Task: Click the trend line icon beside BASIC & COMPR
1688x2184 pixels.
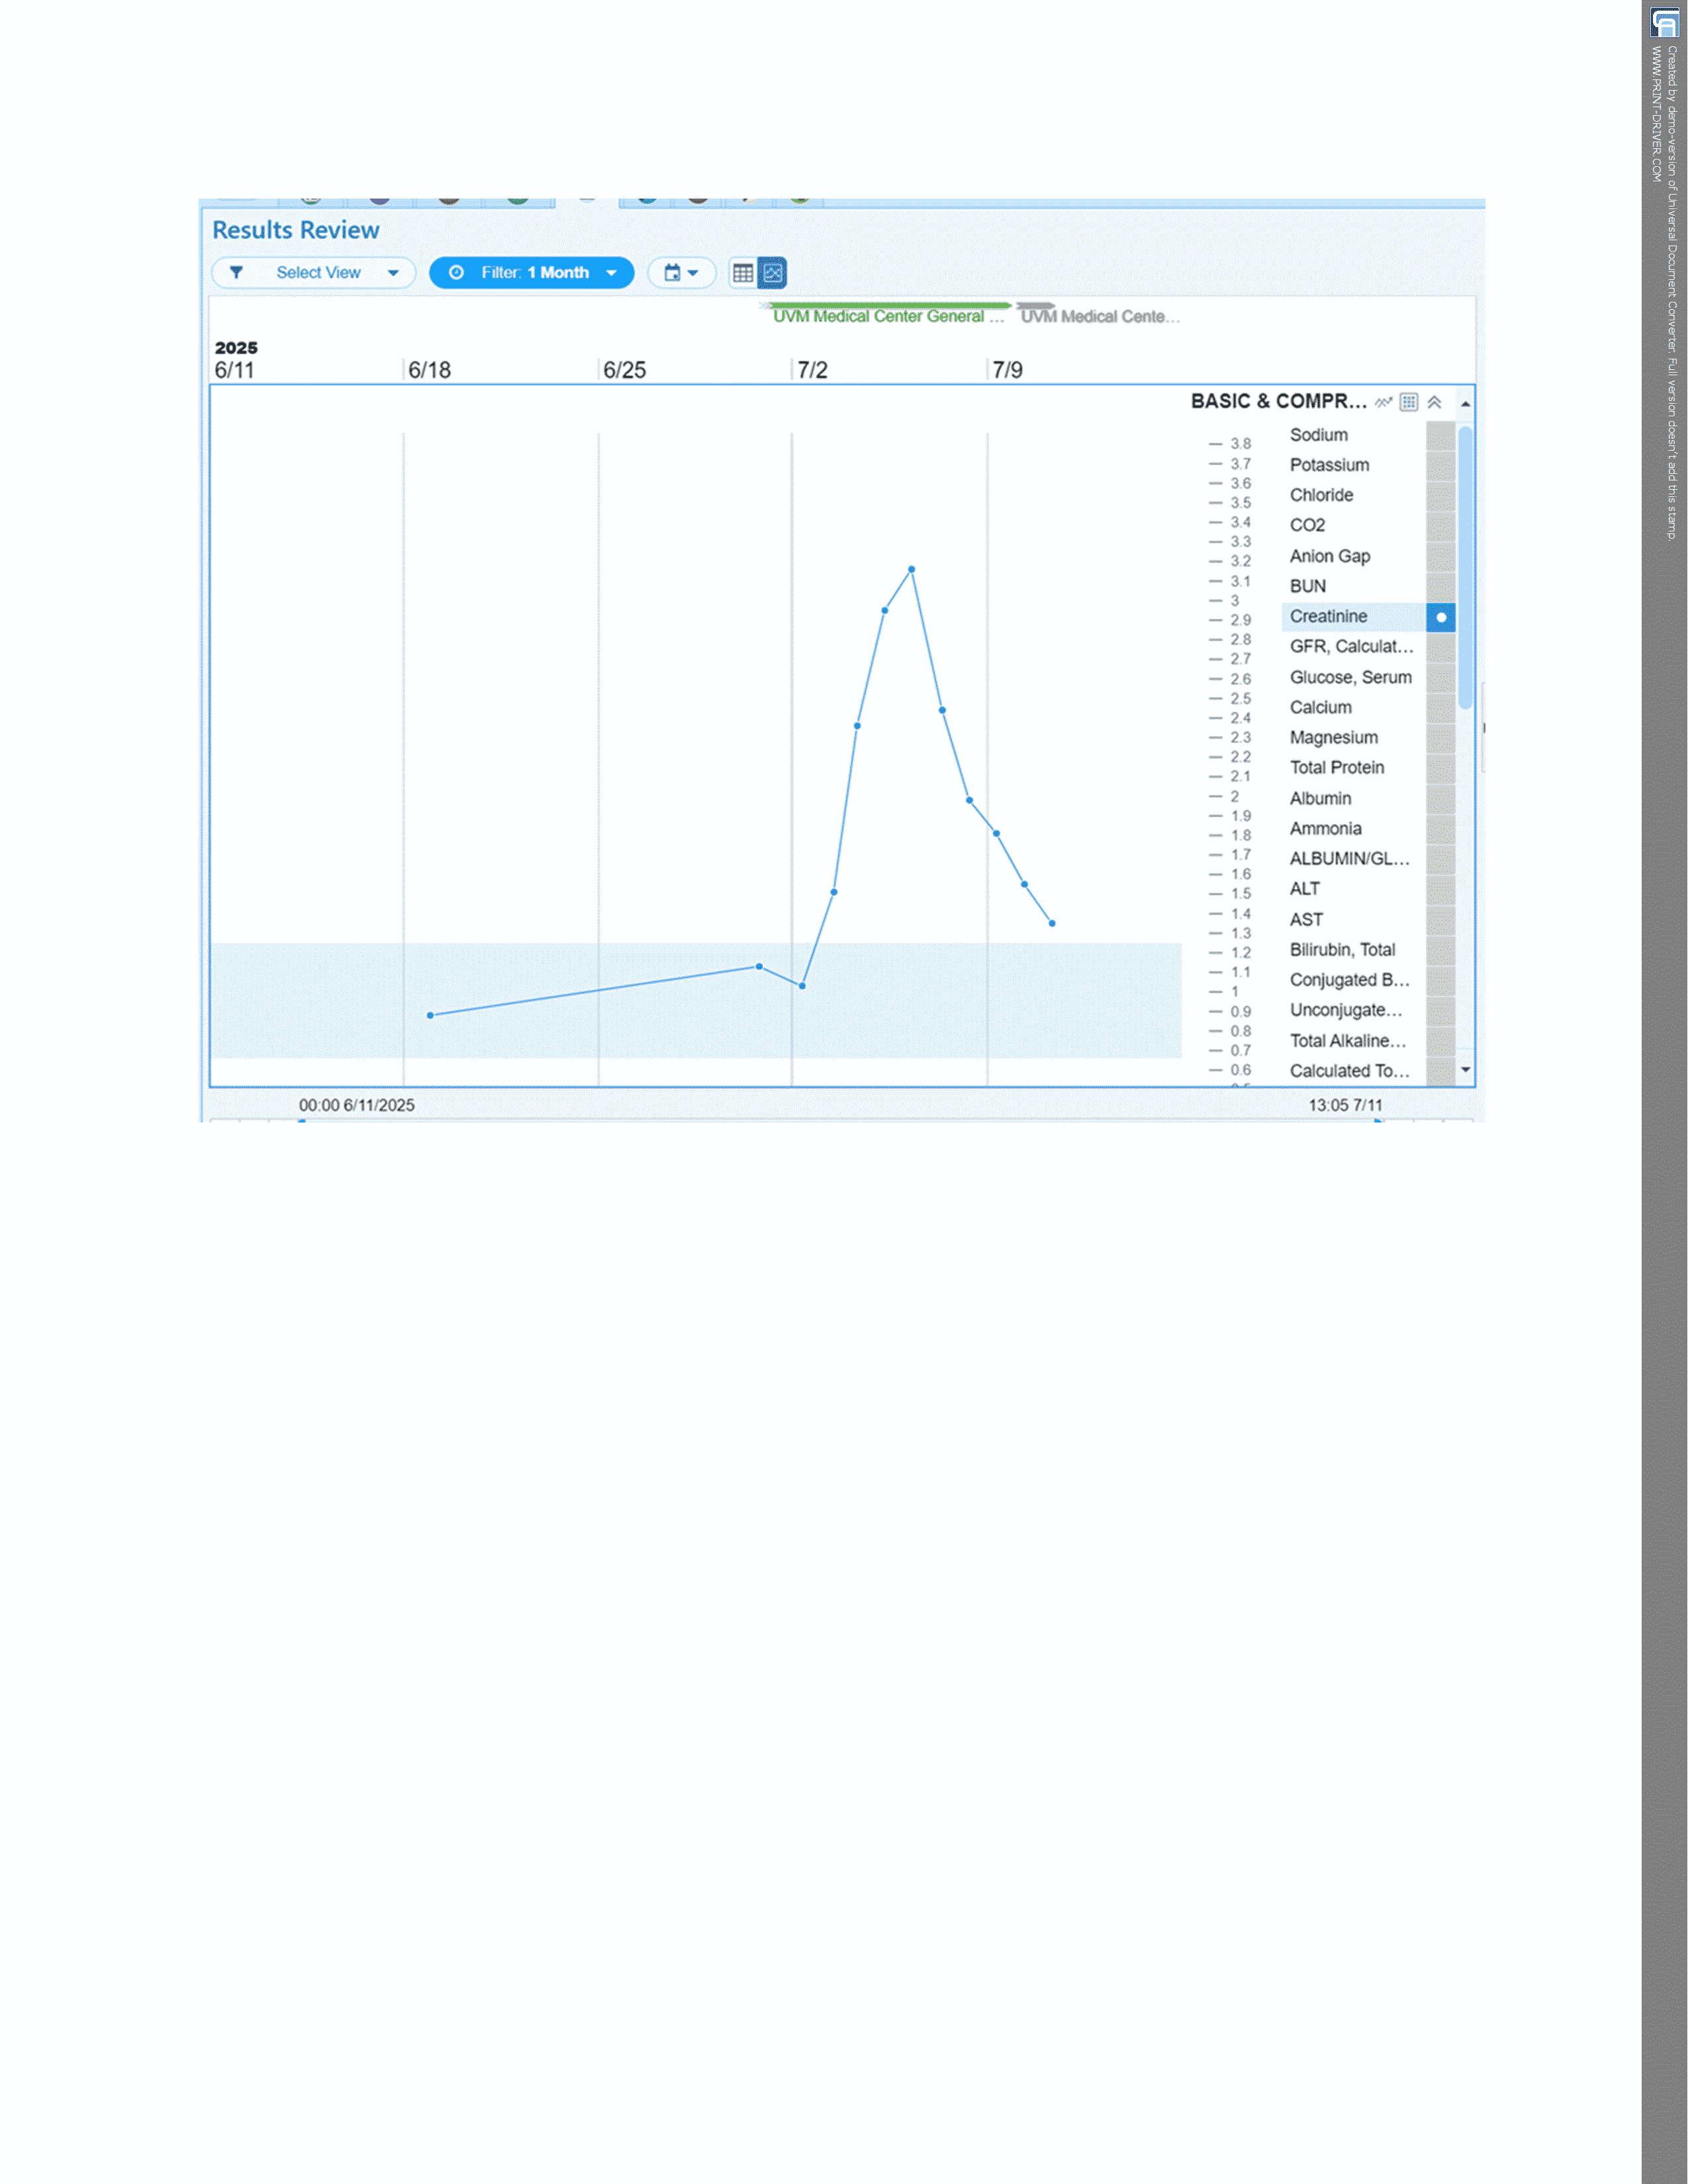Action: click(1383, 402)
